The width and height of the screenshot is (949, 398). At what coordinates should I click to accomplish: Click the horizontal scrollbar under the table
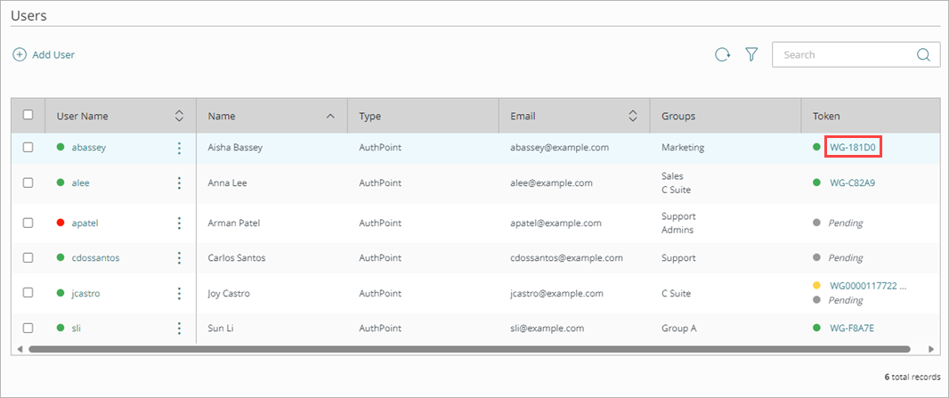(469, 349)
